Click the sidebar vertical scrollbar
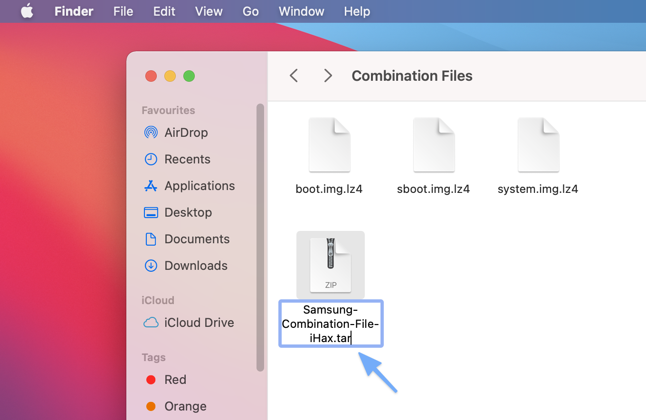 (260, 238)
